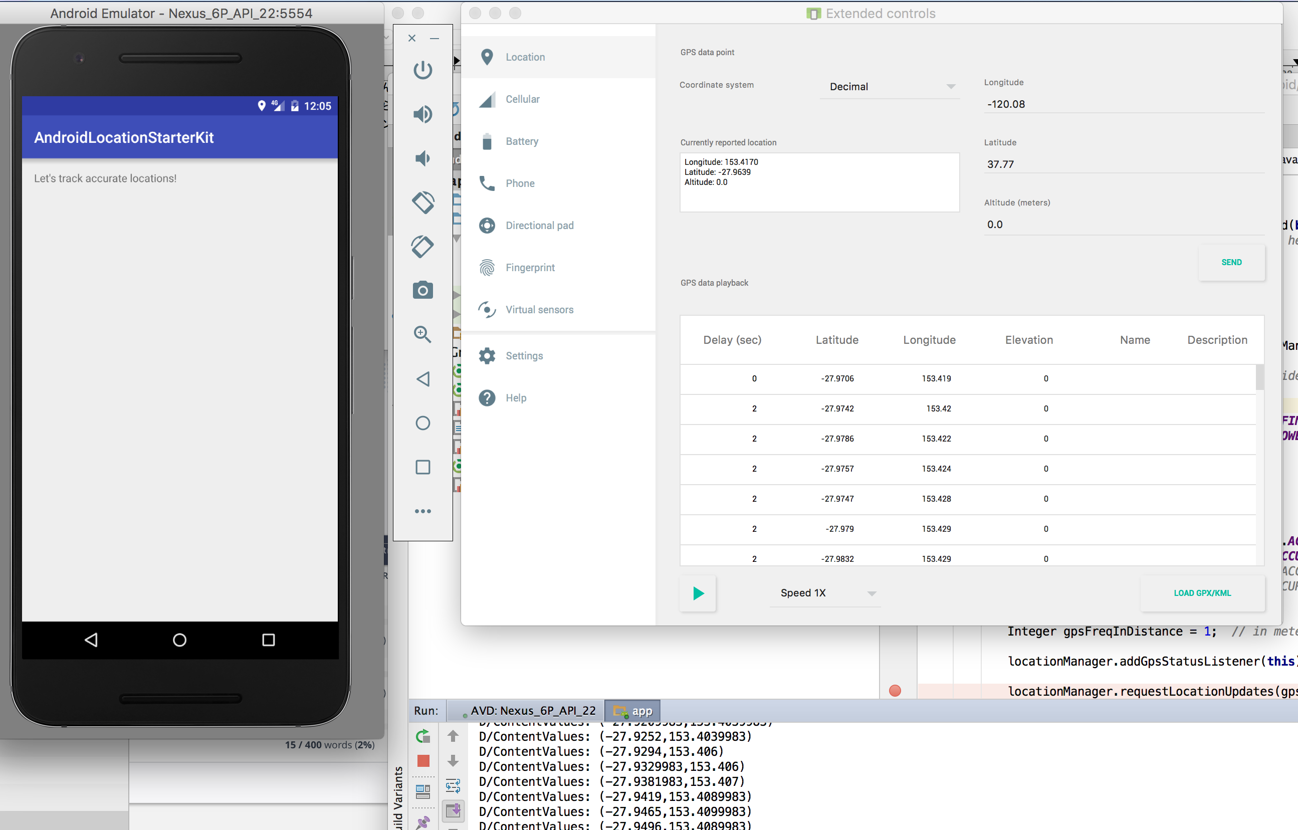The height and width of the screenshot is (830, 1298).
Task: Rerun app with the green rerun icon
Action: [423, 736]
